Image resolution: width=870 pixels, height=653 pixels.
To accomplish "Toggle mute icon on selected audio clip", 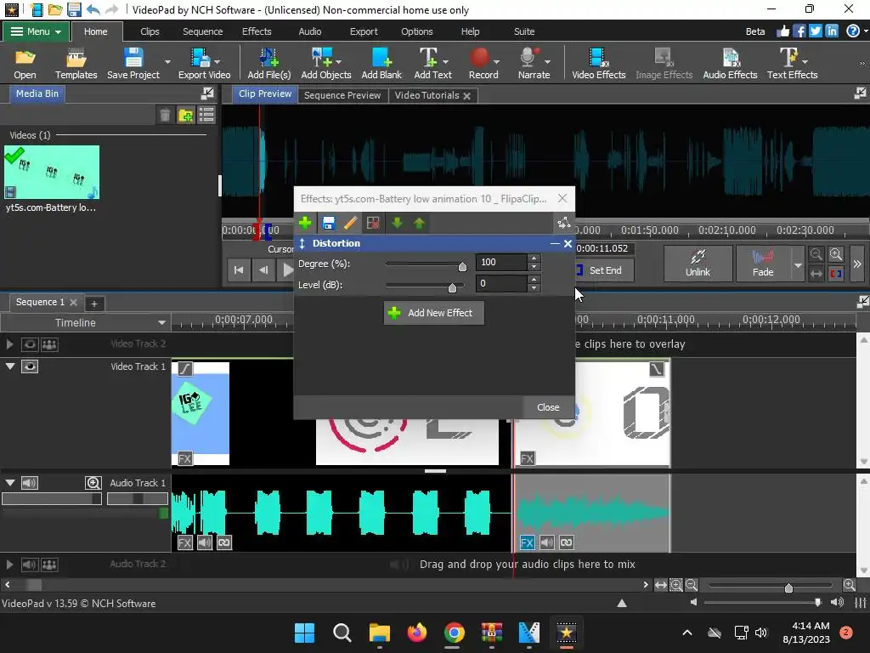I will 546,542.
